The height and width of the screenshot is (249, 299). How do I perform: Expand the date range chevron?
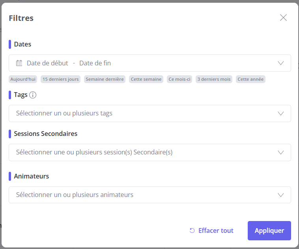[x=281, y=63]
